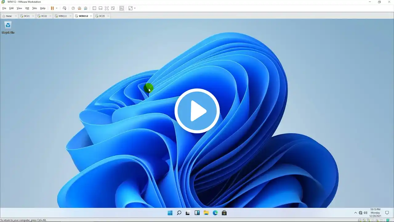Revert the virtual machine to its snapshot
The height and width of the screenshot is (222, 394).
click(79, 8)
